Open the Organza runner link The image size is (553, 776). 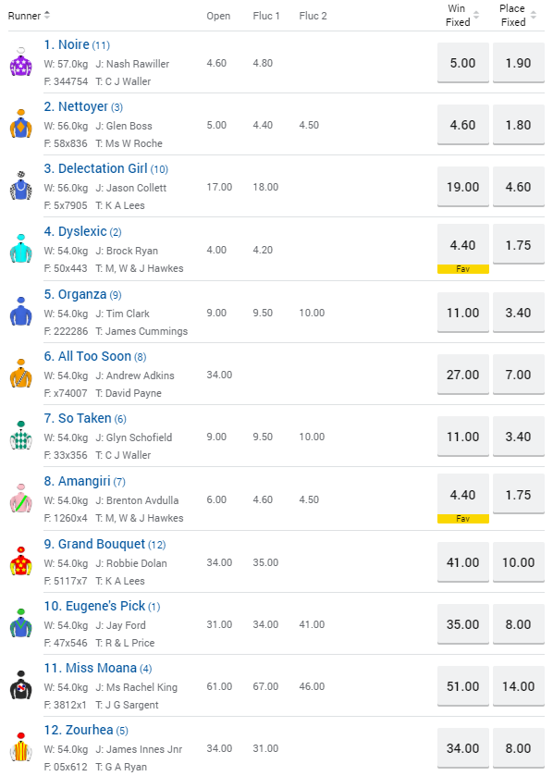coord(82,294)
